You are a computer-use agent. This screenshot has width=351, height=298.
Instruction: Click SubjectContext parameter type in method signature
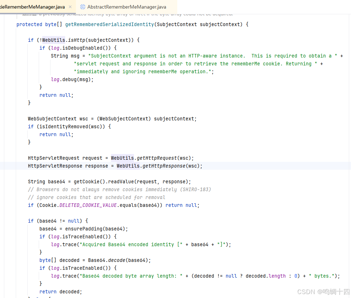[x=177, y=24]
